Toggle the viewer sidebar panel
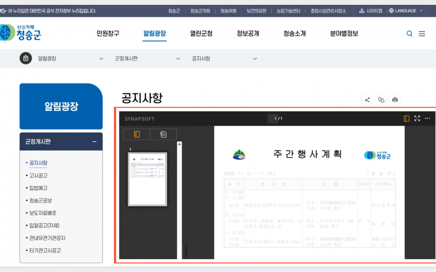 (x=407, y=118)
